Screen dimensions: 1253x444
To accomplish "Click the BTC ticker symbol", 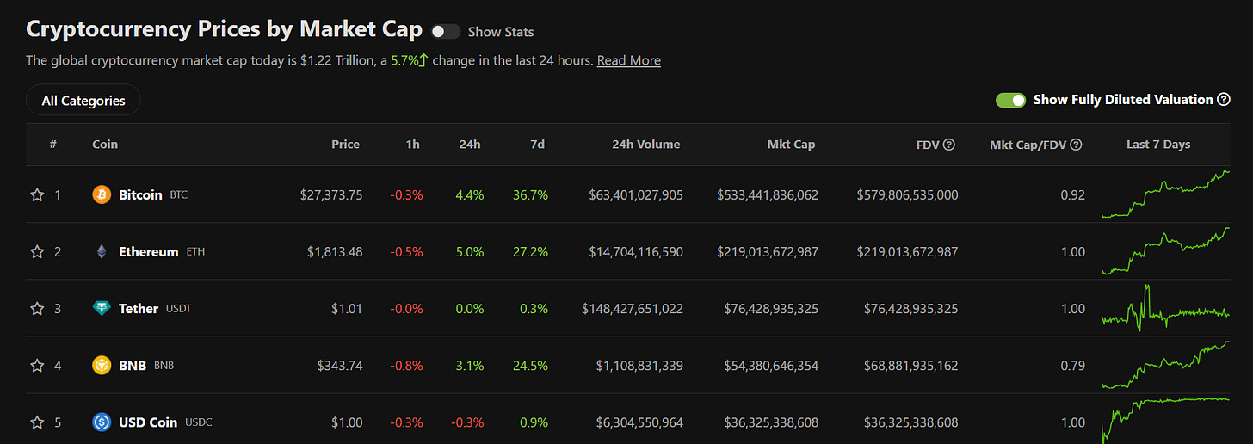I will 178,195.
